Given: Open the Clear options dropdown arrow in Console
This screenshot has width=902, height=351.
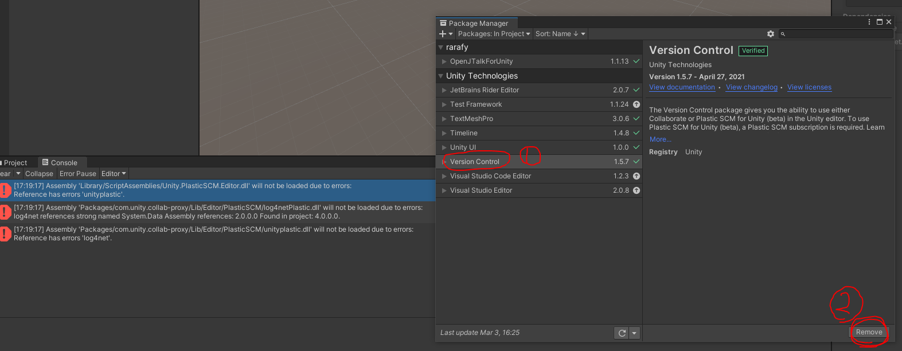Looking at the screenshot, I should tap(18, 173).
